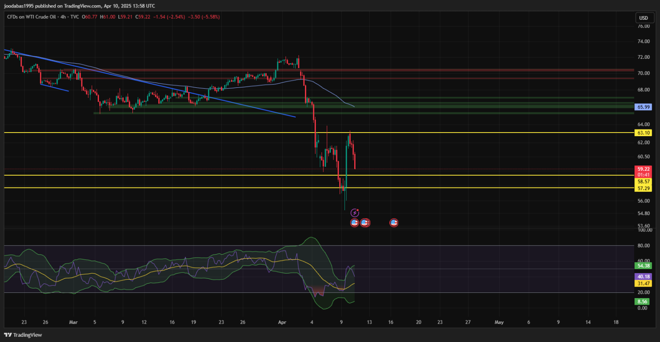
Task: Open the rightmost US flag event marker
Action: (394, 223)
